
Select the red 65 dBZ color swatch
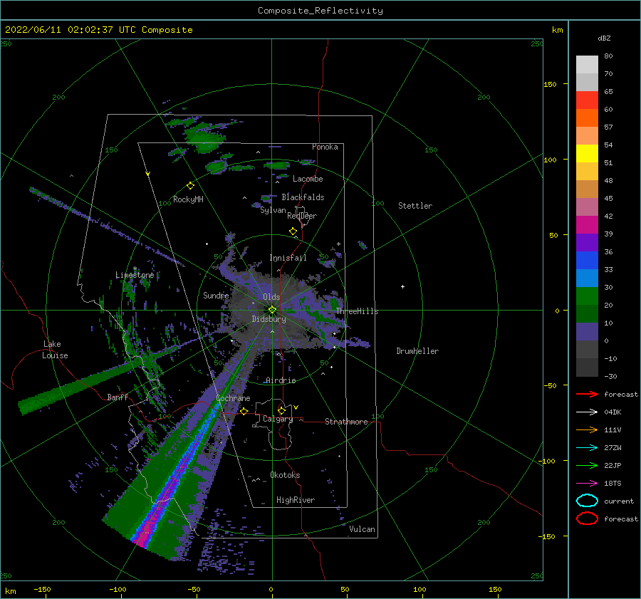587,100
